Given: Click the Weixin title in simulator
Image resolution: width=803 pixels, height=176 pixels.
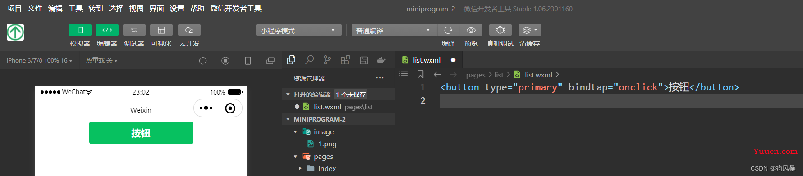Looking at the screenshot, I should tap(141, 110).
